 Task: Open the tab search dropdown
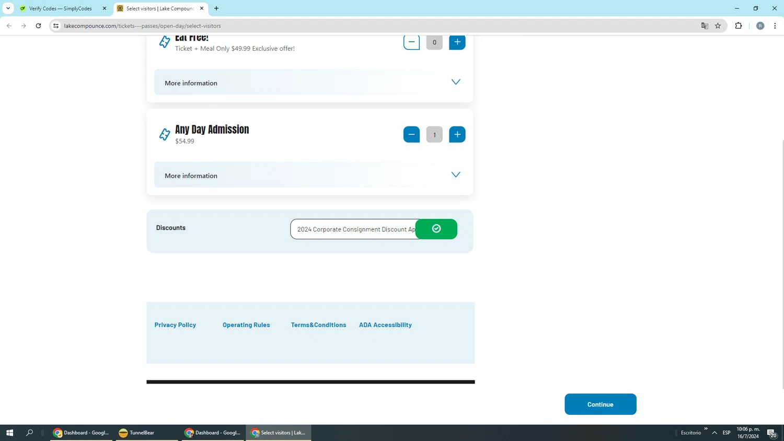[8, 8]
